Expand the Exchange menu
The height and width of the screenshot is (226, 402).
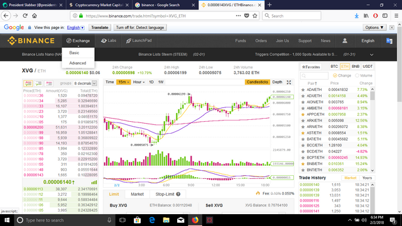tap(78, 41)
